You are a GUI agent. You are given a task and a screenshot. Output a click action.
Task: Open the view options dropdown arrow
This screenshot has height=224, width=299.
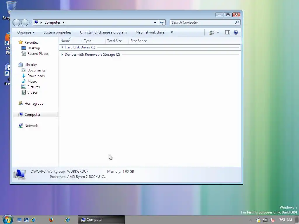218,32
